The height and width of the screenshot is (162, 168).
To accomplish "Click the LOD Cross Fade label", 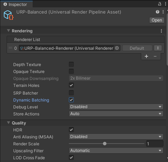I will click(x=29, y=158).
